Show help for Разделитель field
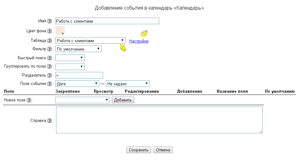 coord(49,75)
